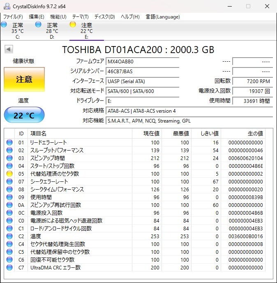This screenshot has height=283, width=277.
Task: Click the 22 °C temperature button
Action: pos(24,115)
